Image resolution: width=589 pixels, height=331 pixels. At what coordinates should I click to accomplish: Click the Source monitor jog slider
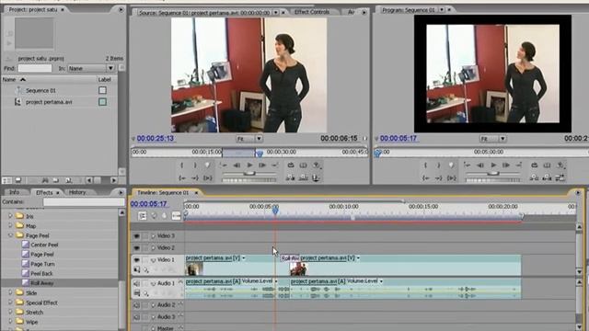tap(249, 180)
